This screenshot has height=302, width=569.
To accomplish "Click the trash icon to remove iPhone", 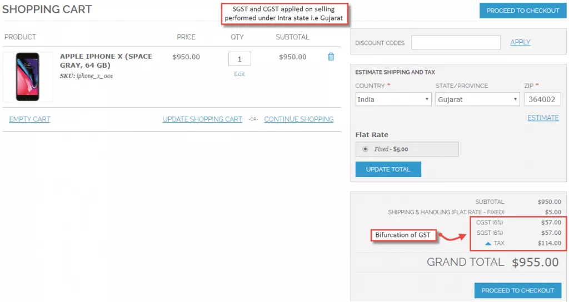I will (x=331, y=57).
